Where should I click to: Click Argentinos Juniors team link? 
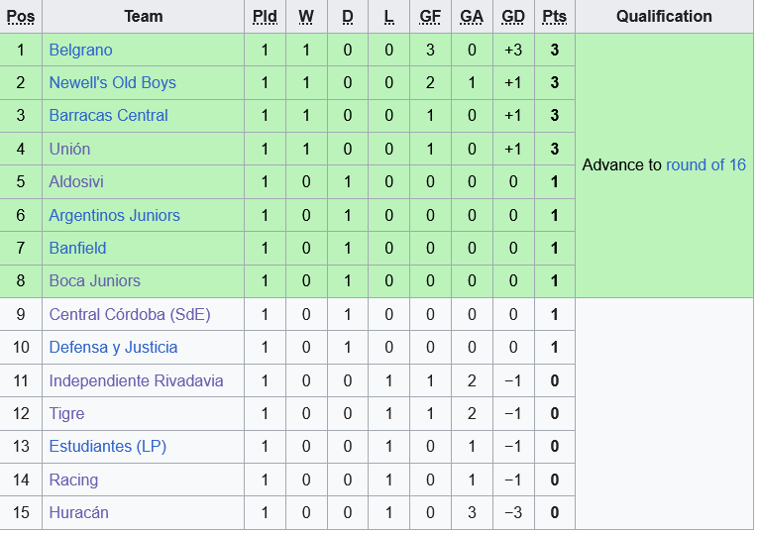click(x=114, y=215)
